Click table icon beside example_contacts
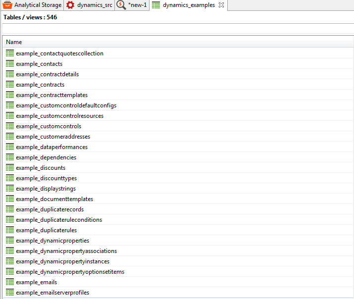 coord(10,64)
